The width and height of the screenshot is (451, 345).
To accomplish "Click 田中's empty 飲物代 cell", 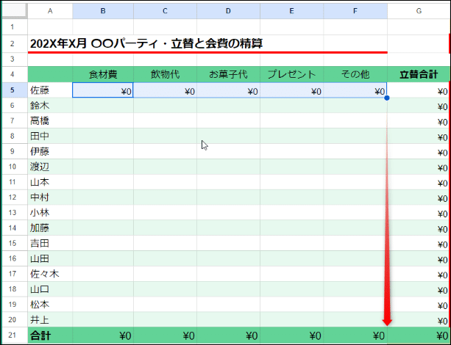I will (165, 136).
